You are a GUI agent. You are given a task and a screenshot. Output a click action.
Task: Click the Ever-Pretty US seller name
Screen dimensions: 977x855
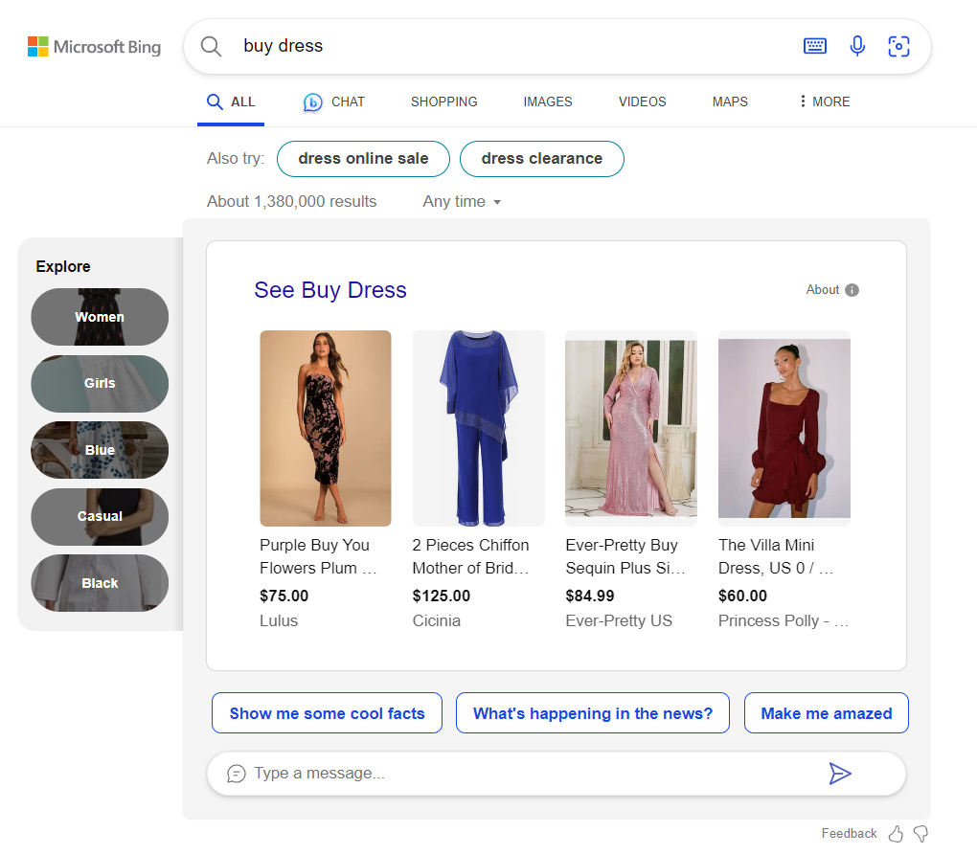[619, 620]
